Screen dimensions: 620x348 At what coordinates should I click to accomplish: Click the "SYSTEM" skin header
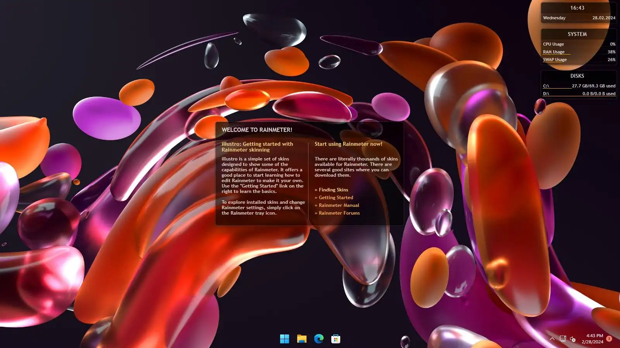click(x=577, y=34)
